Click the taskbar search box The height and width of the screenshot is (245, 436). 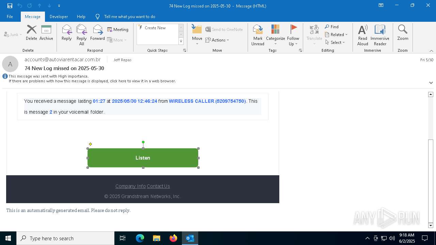click(65, 238)
